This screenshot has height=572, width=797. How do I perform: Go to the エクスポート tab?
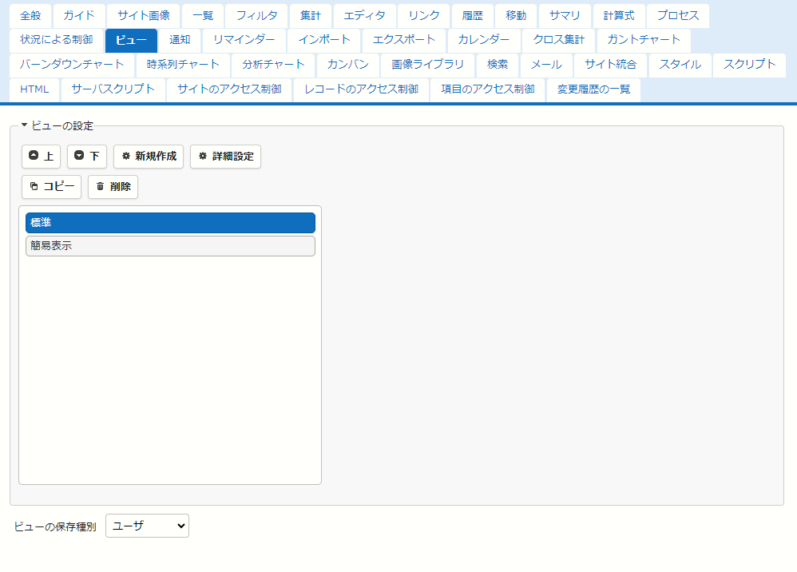(x=404, y=40)
